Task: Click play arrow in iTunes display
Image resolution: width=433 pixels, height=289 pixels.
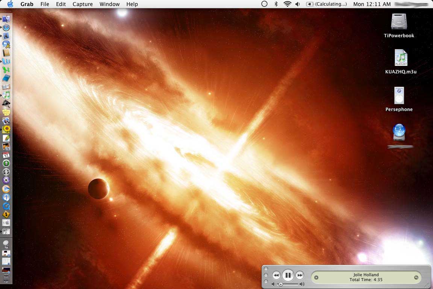Action: coord(316,277)
